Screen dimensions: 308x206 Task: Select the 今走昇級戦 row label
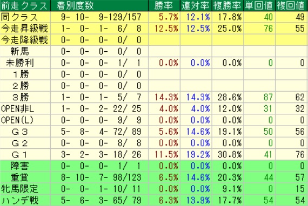pyautogui.click(x=25, y=29)
